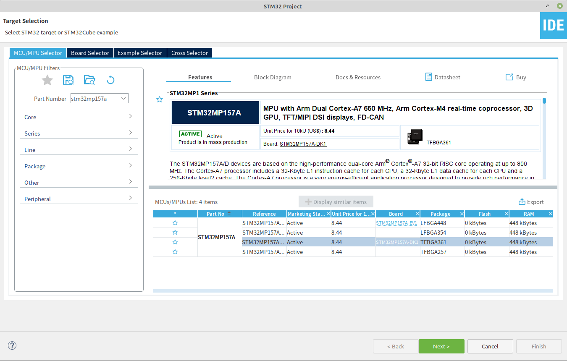The width and height of the screenshot is (567, 361).
Task: Toggle favorite star beside STM32MP1 Series panel
Action: (x=160, y=99)
